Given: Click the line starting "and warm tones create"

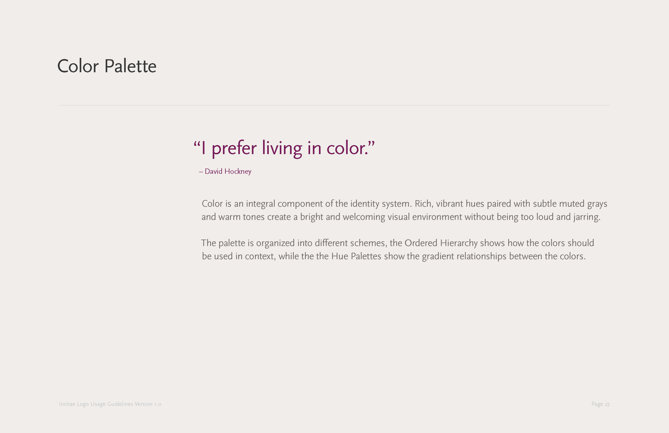Looking at the screenshot, I should click(401, 217).
